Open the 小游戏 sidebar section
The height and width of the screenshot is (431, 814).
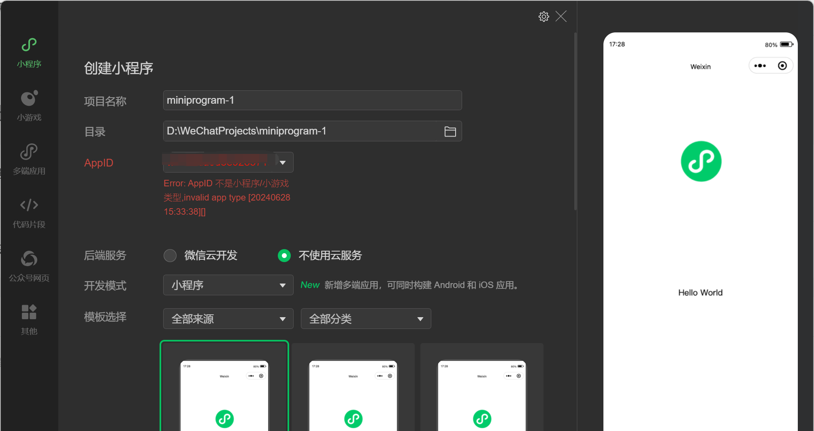[x=29, y=106]
